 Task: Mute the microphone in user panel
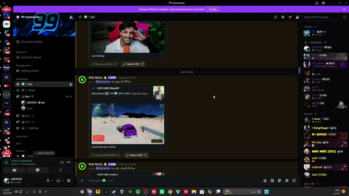pos(48,180)
